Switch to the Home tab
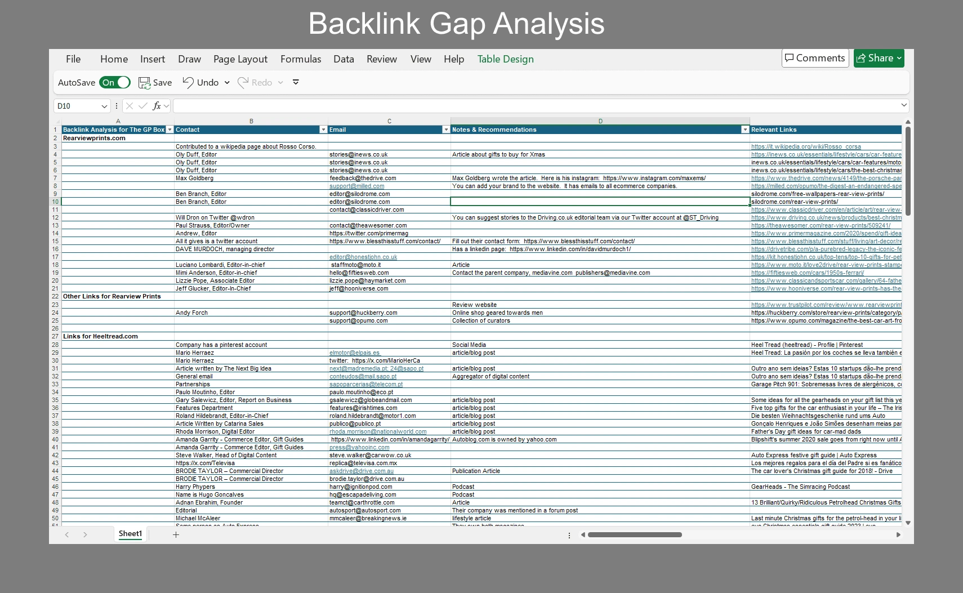The image size is (963, 593). (114, 59)
